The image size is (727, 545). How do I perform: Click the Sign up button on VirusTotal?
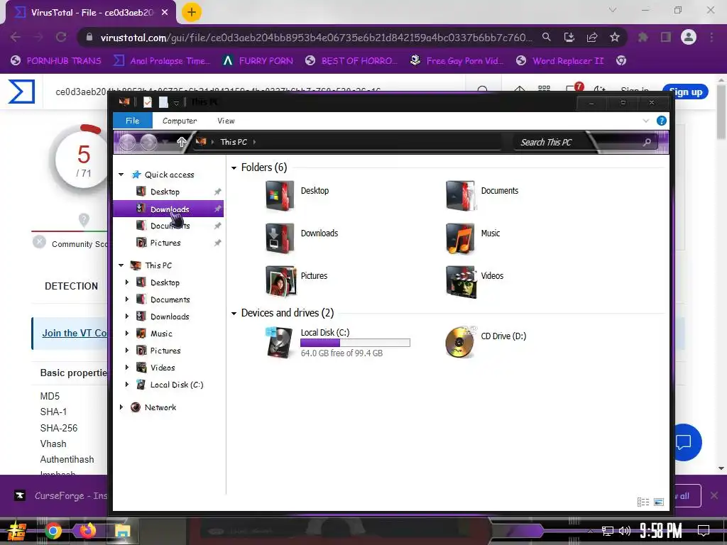pos(685,92)
